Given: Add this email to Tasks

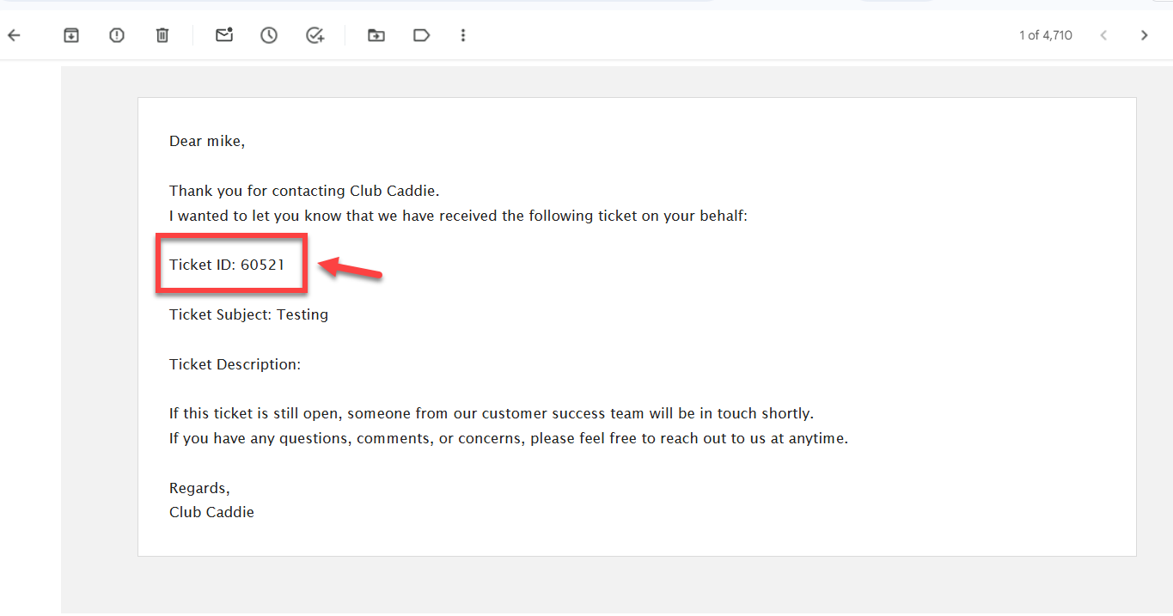Looking at the screenshot, I should 315,35.
